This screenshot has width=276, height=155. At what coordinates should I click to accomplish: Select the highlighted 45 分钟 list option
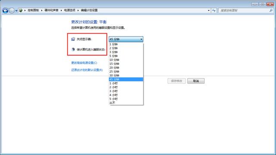coord(126,79)
